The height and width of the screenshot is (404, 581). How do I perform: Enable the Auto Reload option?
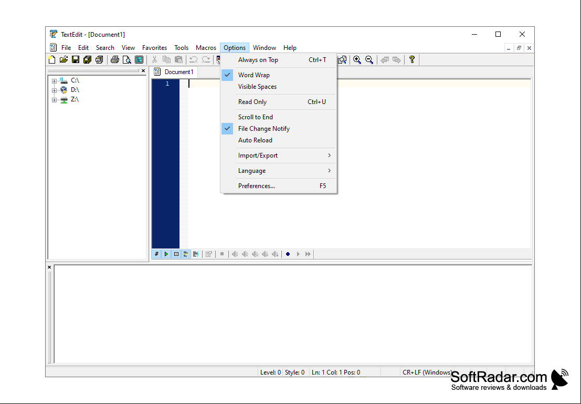[x=279, y=140]
